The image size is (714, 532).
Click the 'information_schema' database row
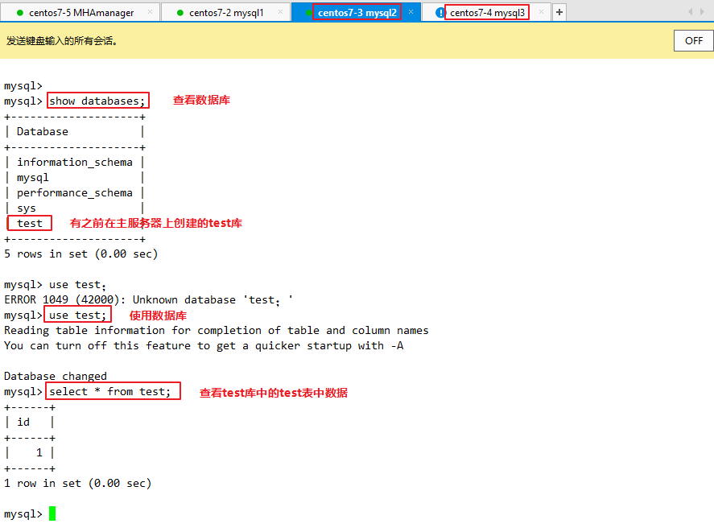point(75,162)
